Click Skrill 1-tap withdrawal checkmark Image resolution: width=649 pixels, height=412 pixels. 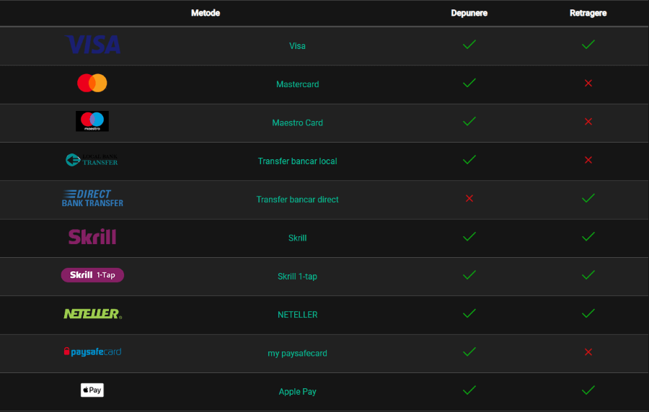click(588, 275)
